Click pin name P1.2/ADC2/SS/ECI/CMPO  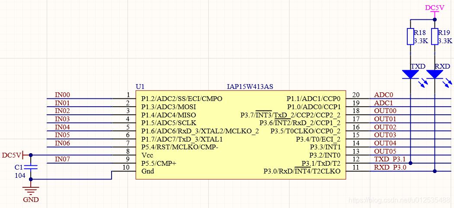click(x=182, y=99)
